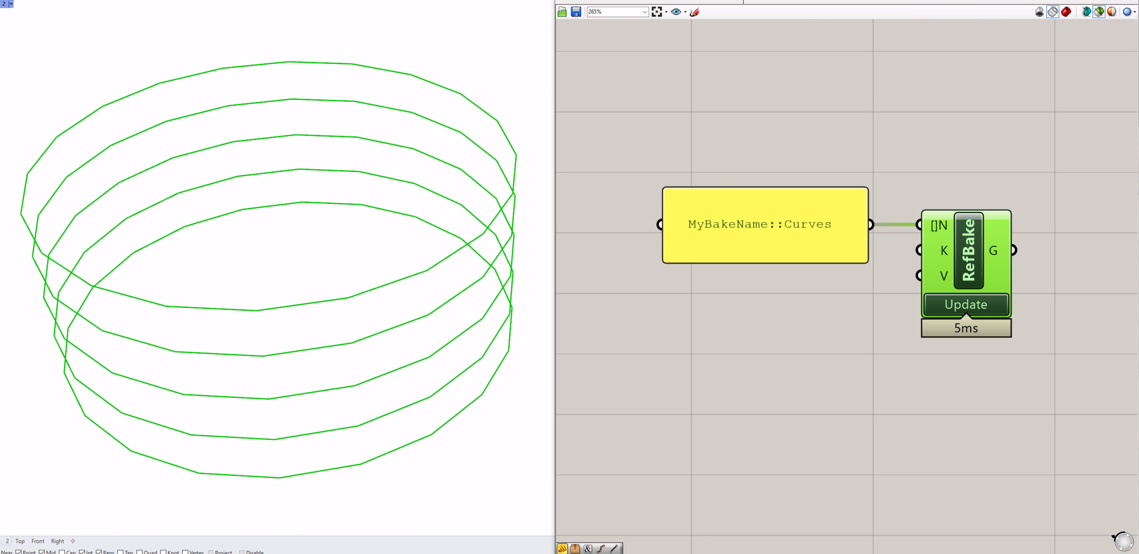
Task: Click the save floppy disk icon
Action: pyautogui.click(x=576, y=12)
